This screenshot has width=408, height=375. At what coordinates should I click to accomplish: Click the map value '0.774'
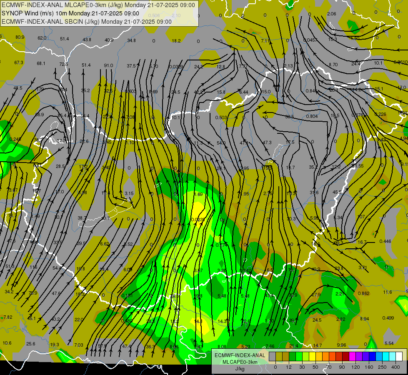[221, 245]
